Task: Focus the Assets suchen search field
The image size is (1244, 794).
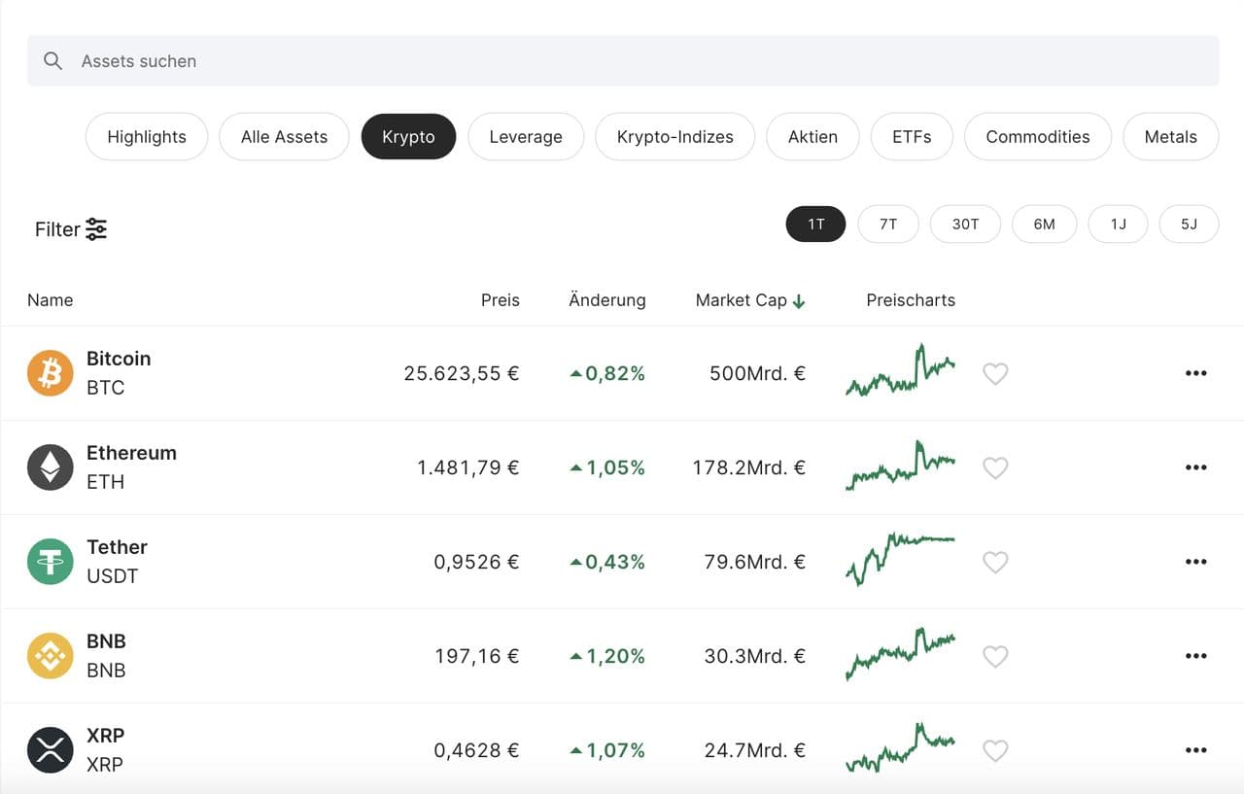Action: click(622, 61)
